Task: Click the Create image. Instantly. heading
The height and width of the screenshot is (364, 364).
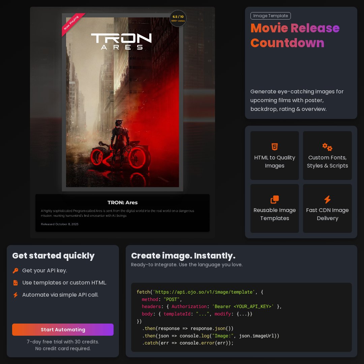Action: [x=183, y=255]
